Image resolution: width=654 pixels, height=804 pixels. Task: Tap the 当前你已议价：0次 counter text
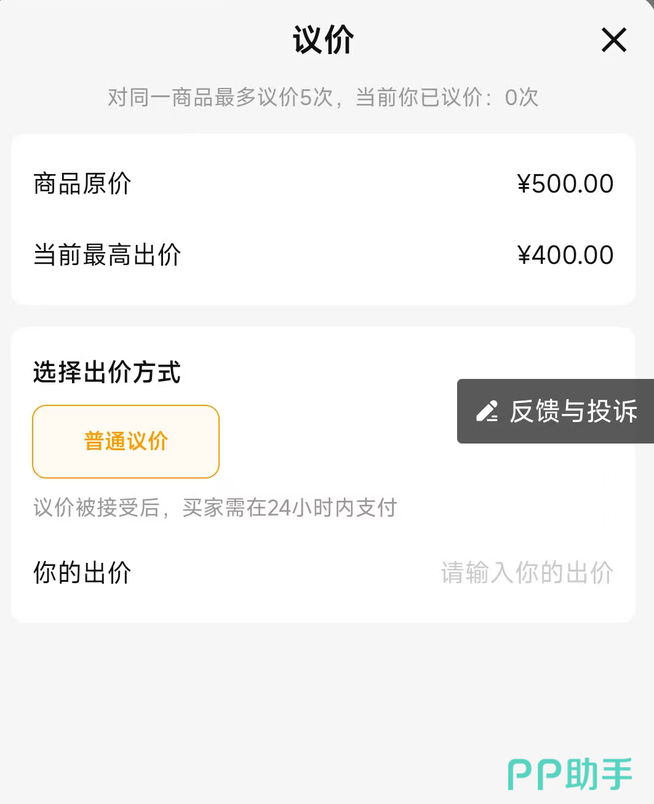447,97
